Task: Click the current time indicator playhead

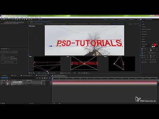Action: (x=52, y=78)
